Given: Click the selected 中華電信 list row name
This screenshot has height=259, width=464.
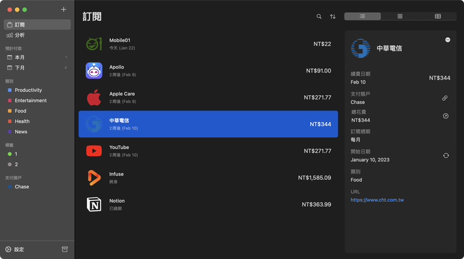Looking at the screenshot, I should pos(119,120).
